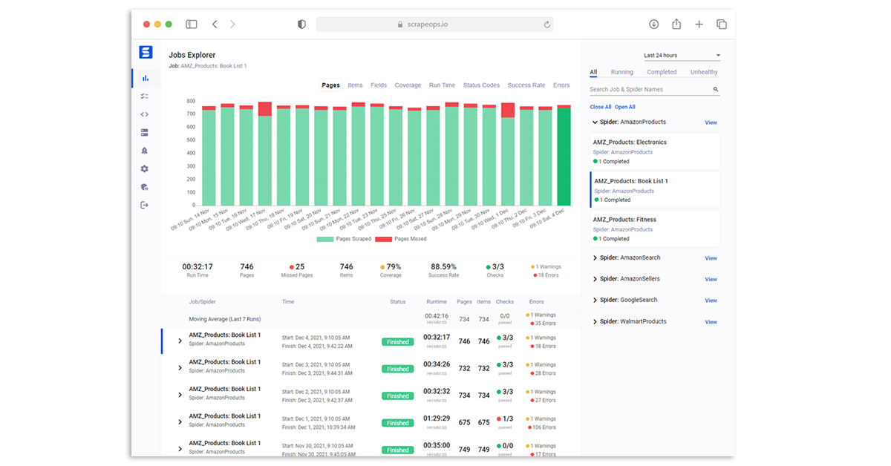
Task: Expand the Spider: WalmartProducts group
Action: (595, 322)
